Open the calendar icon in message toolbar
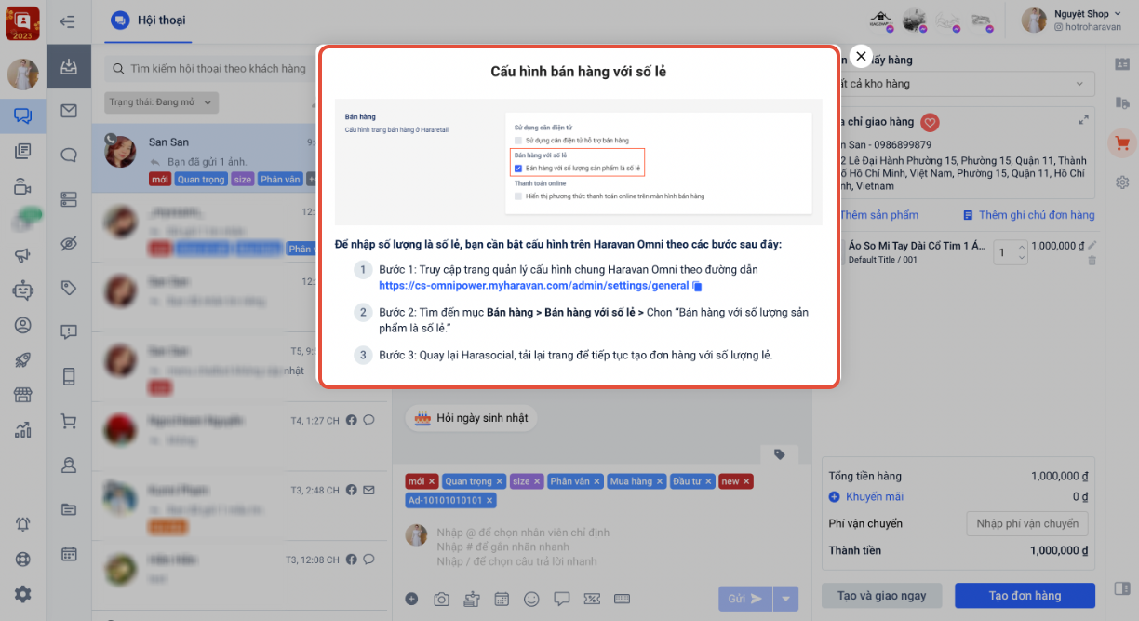Image resolution: width=1139 pixels, height=621 pixels. [x=502, y=599]
